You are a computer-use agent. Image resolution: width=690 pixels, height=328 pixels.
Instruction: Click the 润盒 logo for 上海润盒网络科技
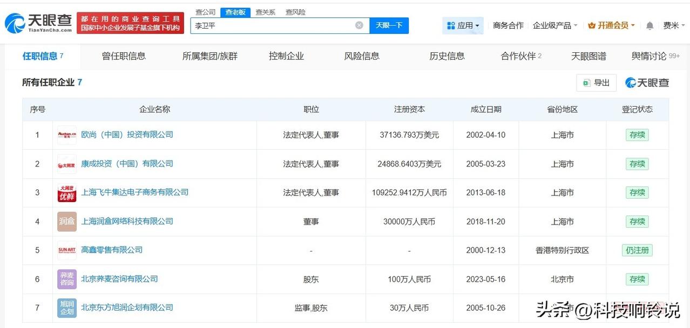(x=66, y=221)
